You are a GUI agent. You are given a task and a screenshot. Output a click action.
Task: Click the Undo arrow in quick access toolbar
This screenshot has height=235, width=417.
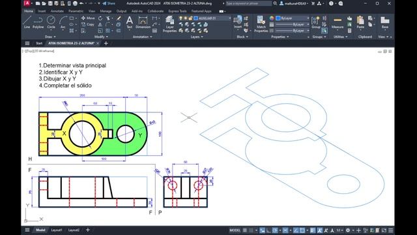point(81,3)
